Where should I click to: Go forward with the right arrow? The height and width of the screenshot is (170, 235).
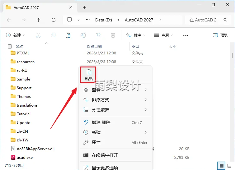tap(24, 20)
